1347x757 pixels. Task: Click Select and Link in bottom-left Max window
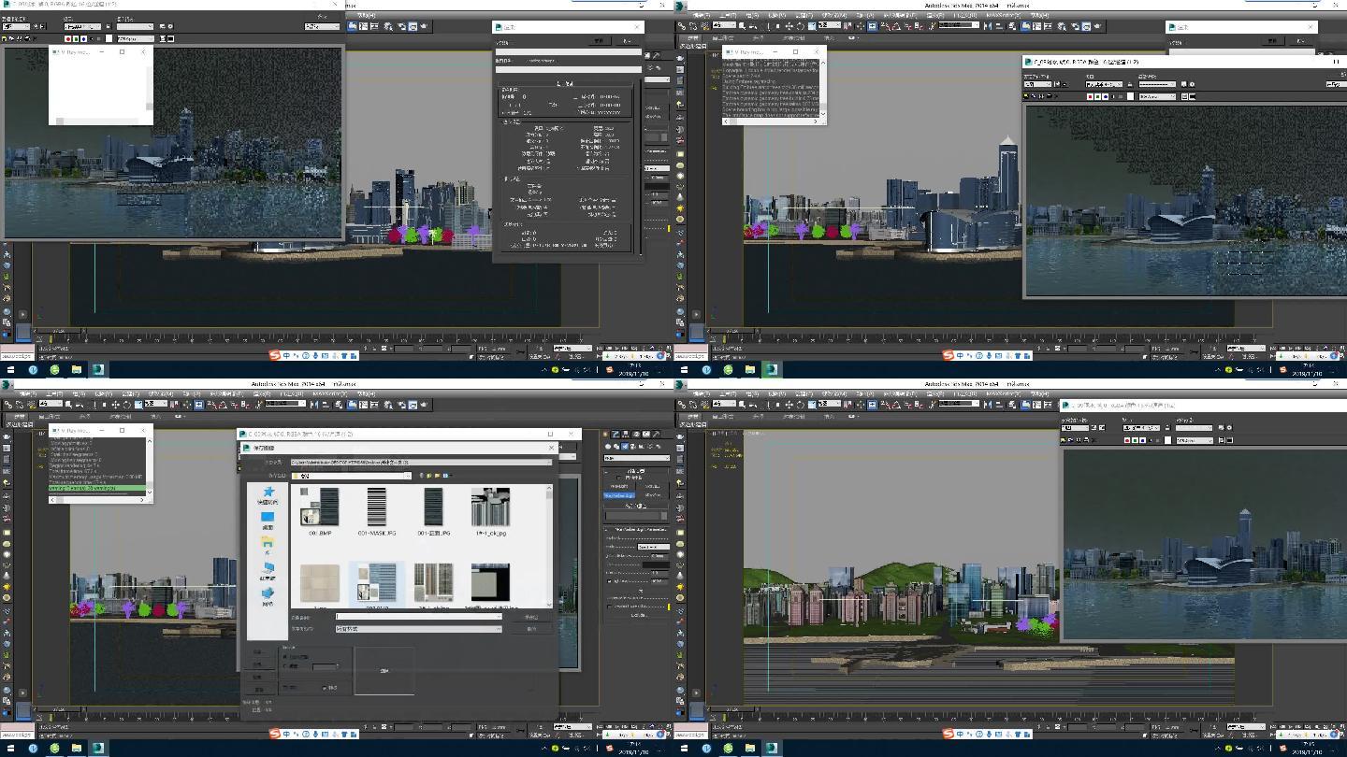8,404
